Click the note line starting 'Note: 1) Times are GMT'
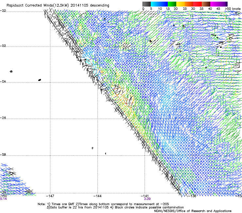Viewport: 242px width, 213px height. point(103,204)
